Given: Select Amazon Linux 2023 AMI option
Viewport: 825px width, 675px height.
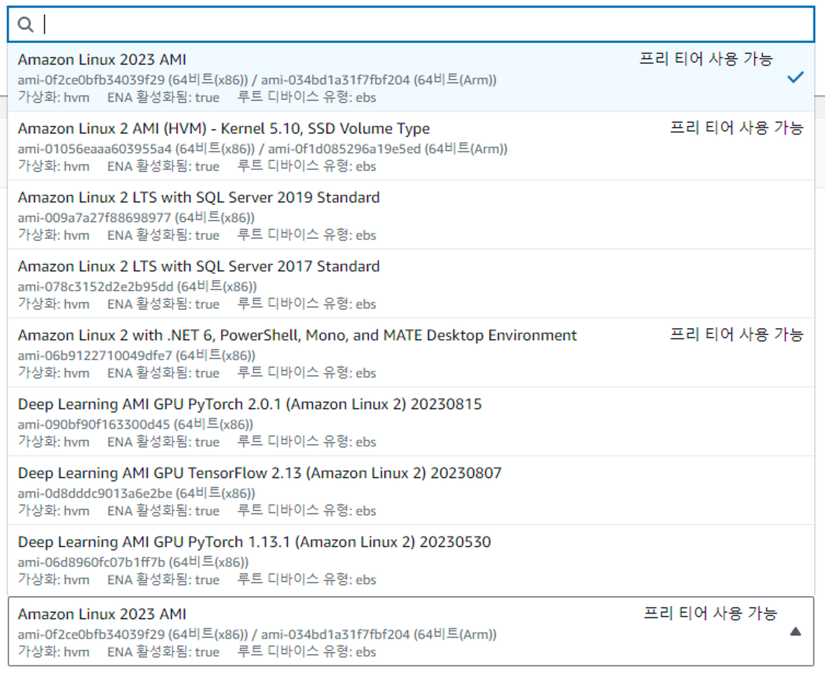Looking at the screenshot, I should click(x=102, y=60).
